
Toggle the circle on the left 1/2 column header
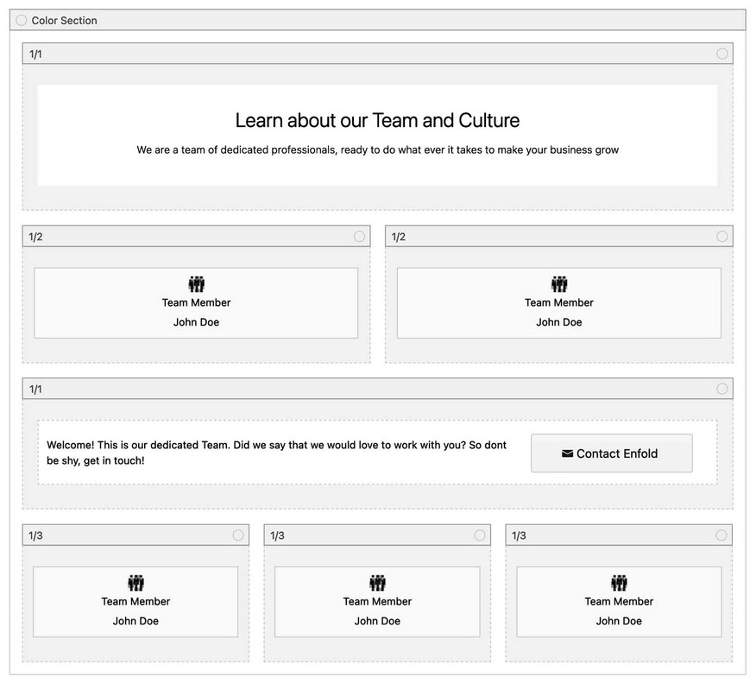pos(359,237)
